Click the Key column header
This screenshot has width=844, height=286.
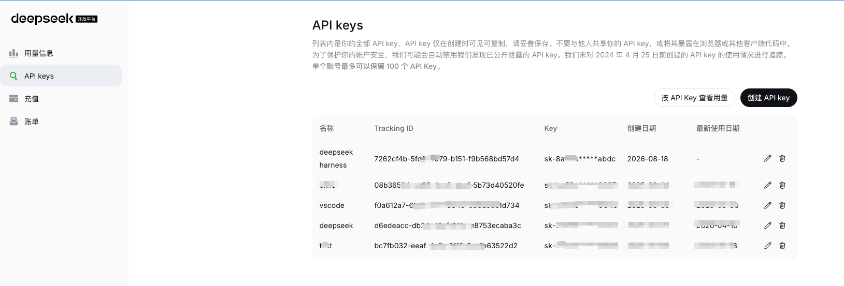tap(550, 128)
